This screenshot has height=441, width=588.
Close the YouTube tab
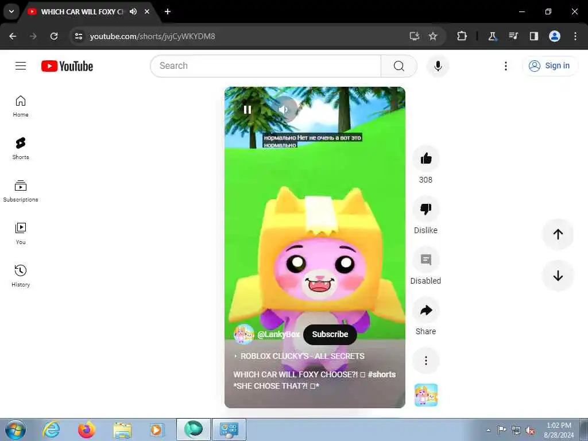tap(148, 11)
